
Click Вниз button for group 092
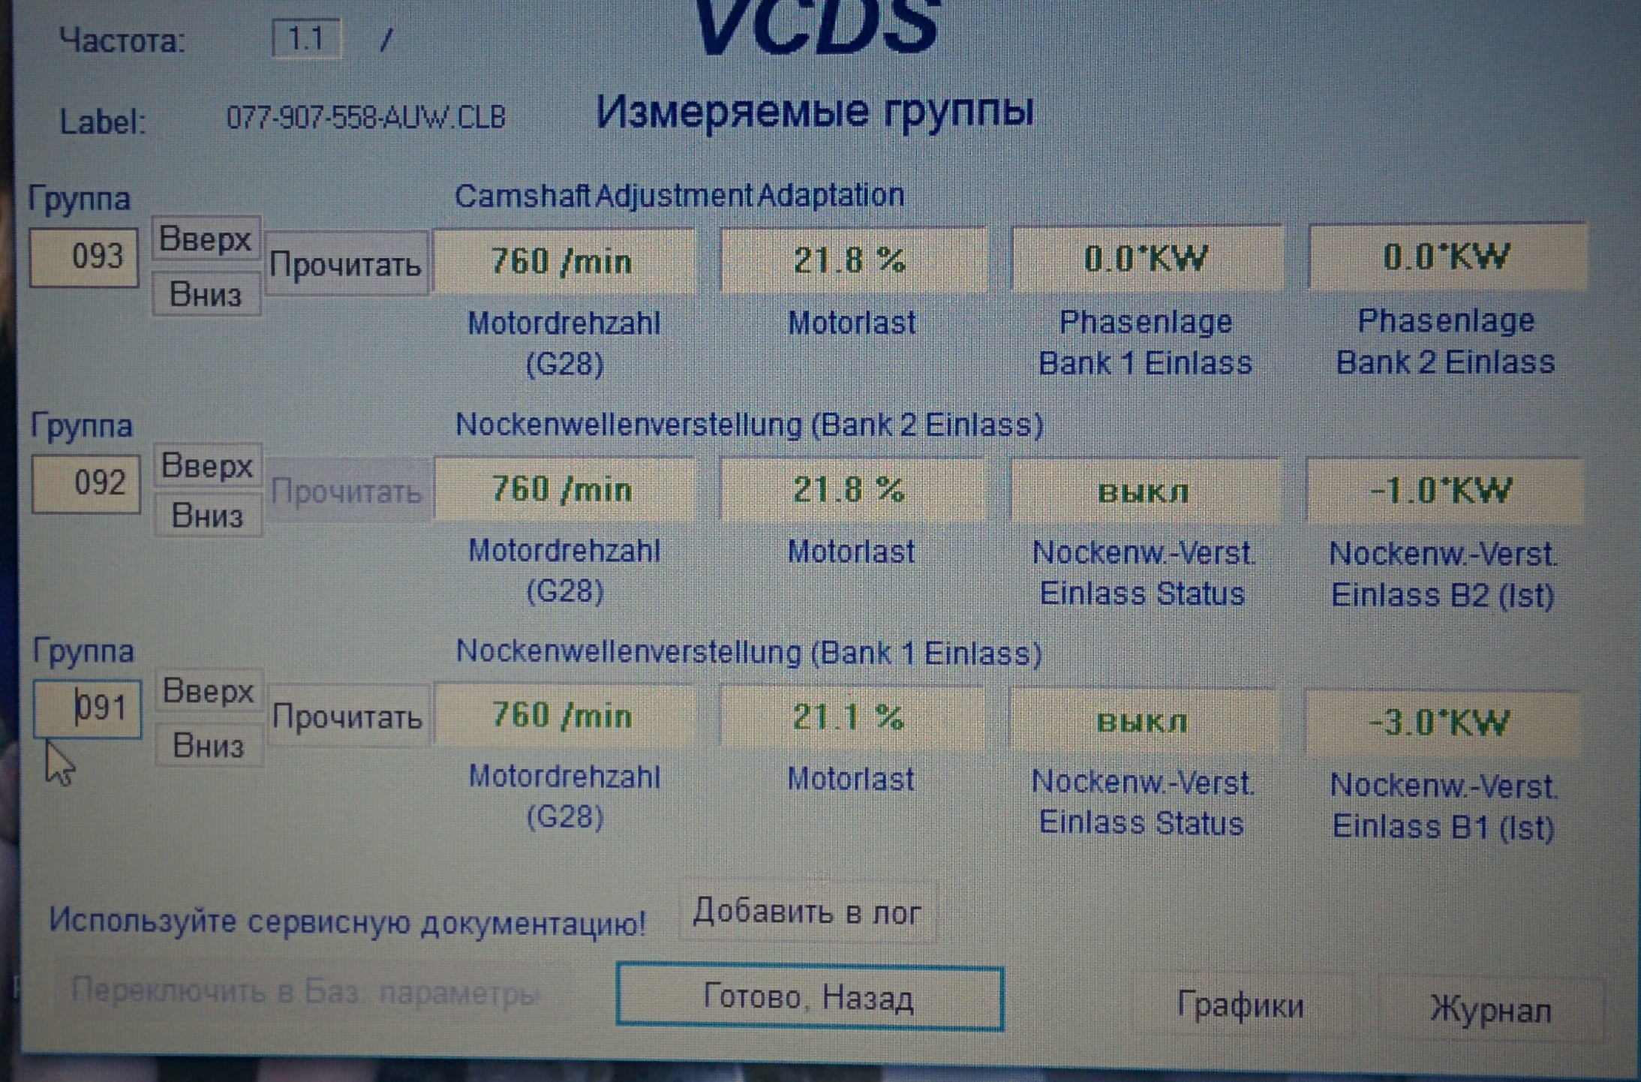208,516
